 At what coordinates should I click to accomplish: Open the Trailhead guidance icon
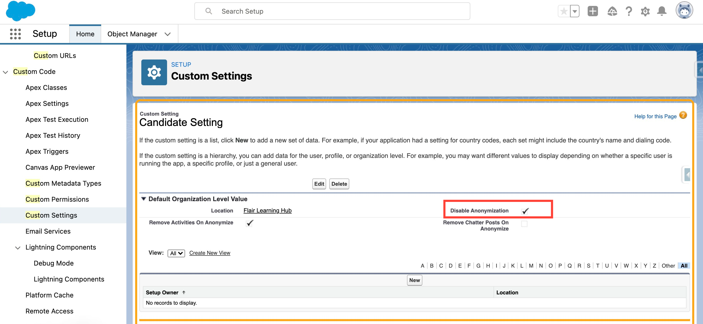pos(612,12)
